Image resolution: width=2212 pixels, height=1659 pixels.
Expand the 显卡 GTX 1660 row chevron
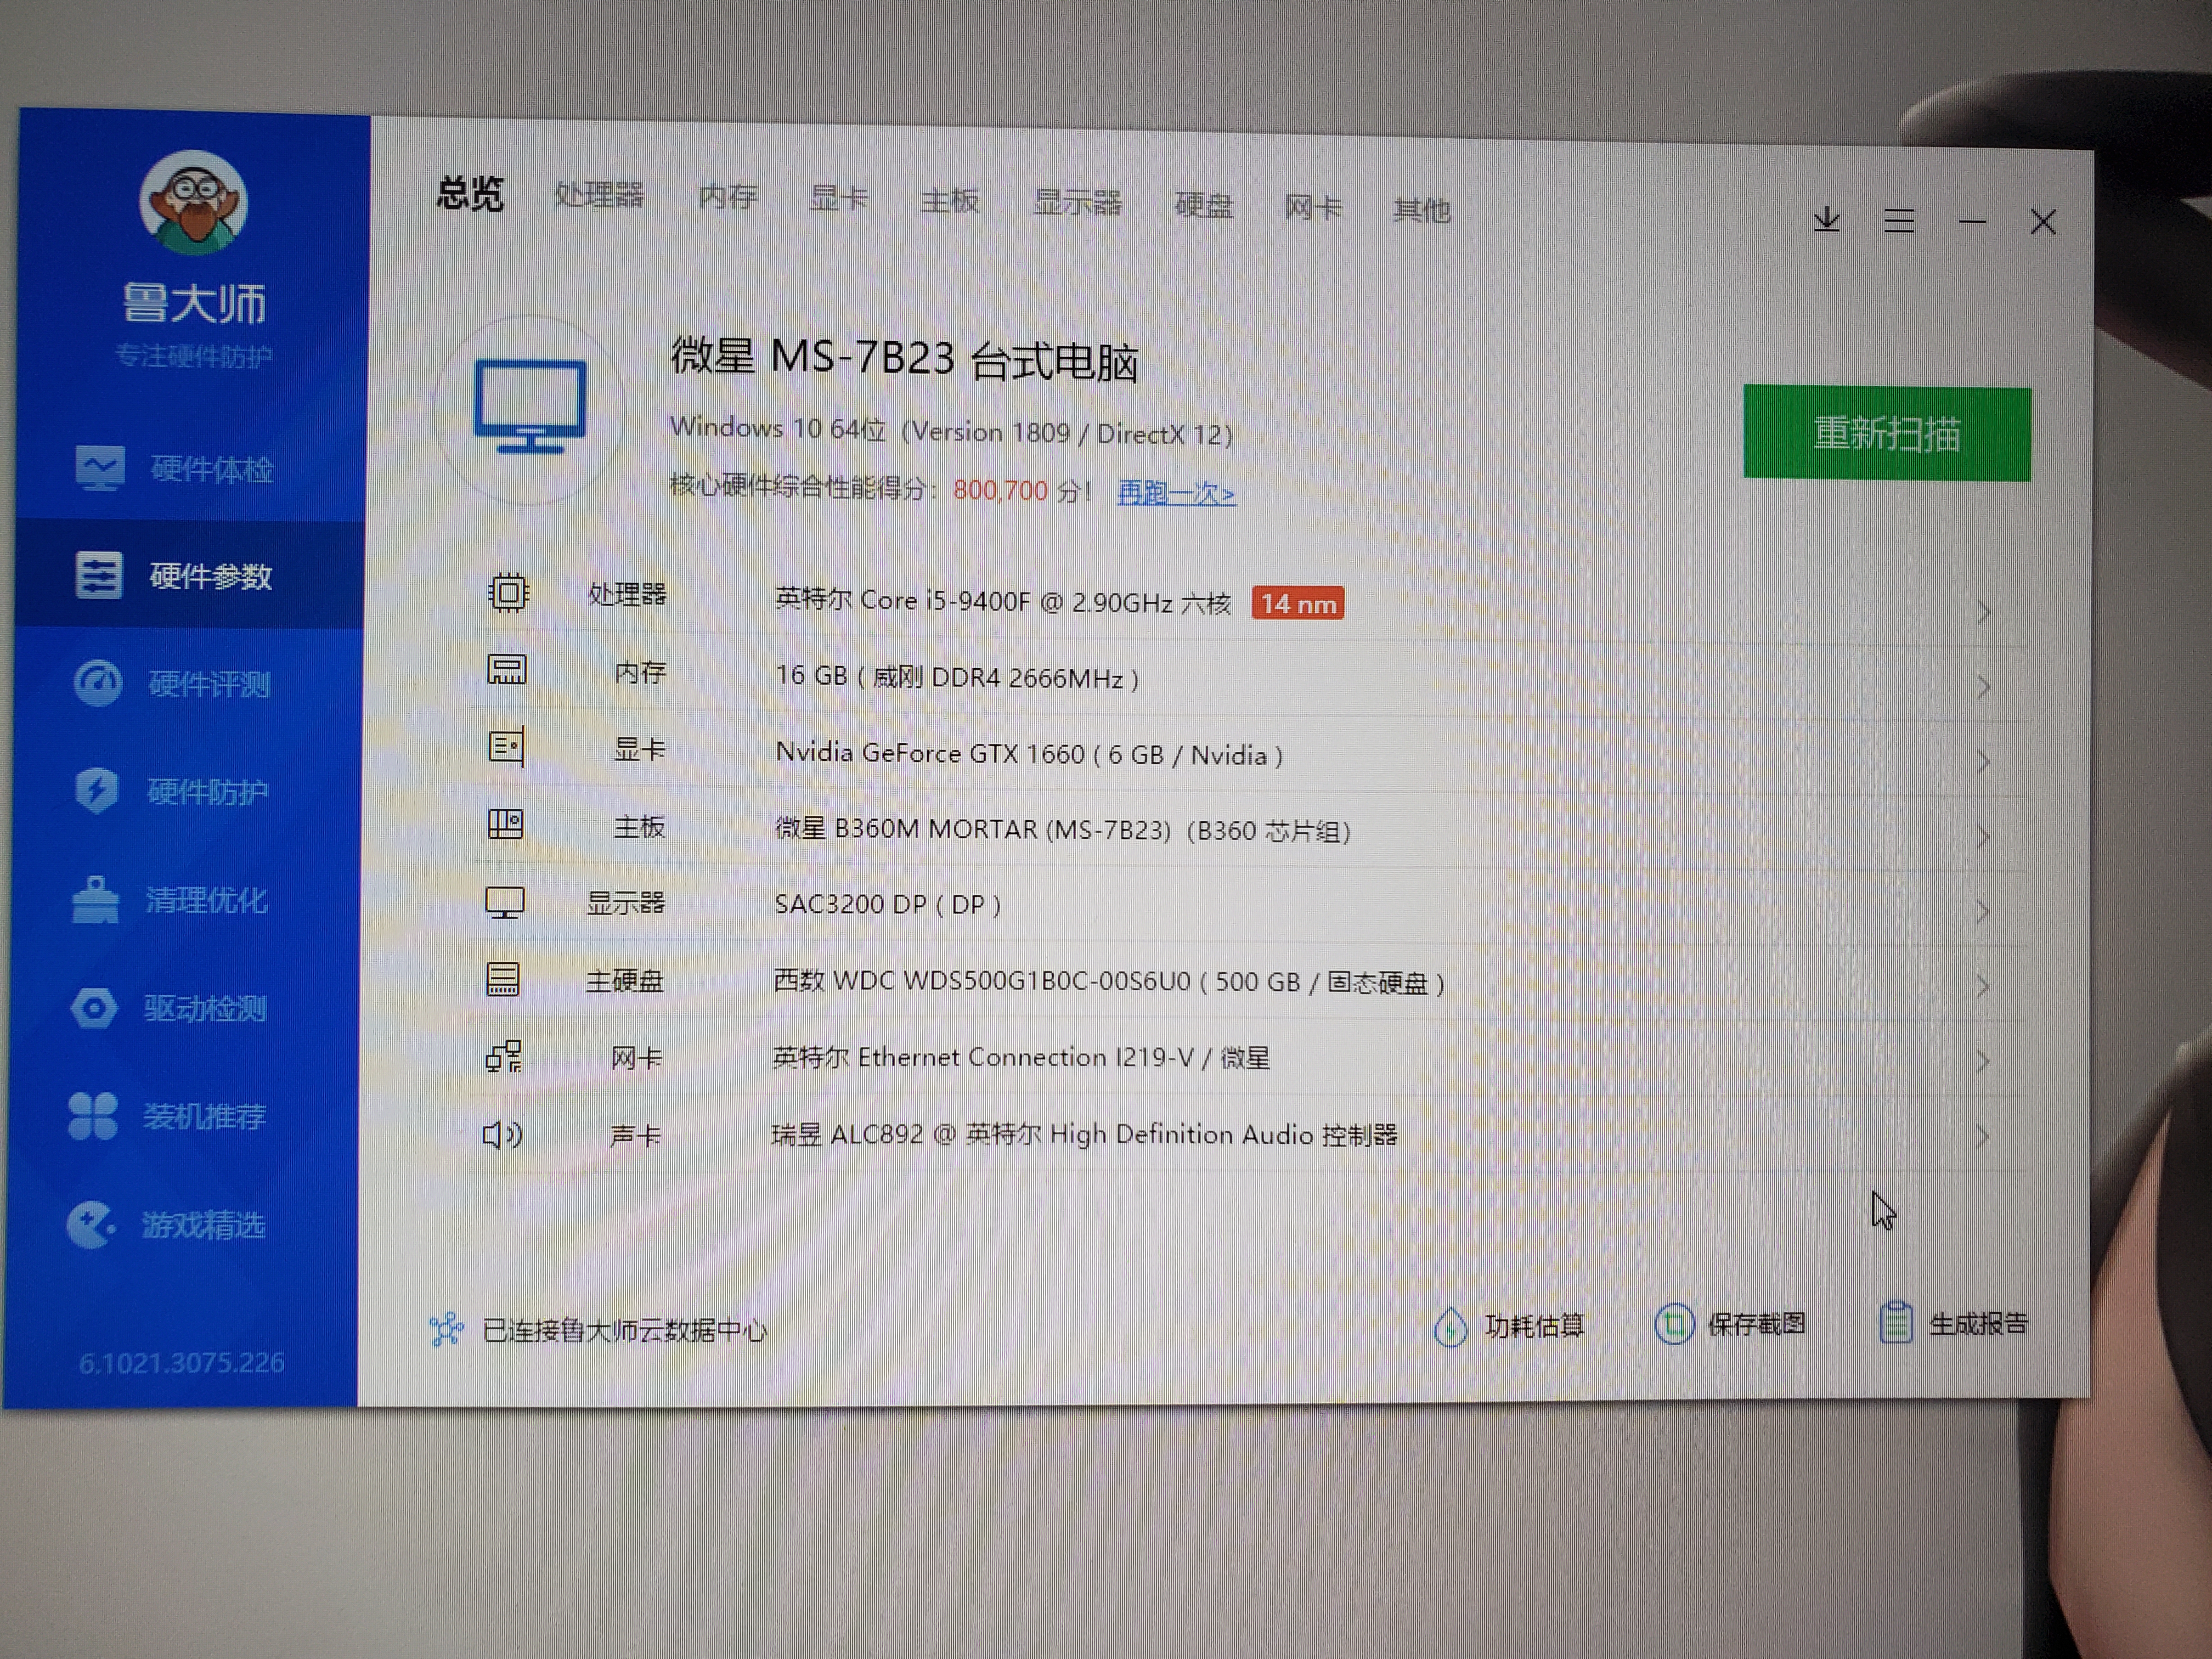[1983, 762]
